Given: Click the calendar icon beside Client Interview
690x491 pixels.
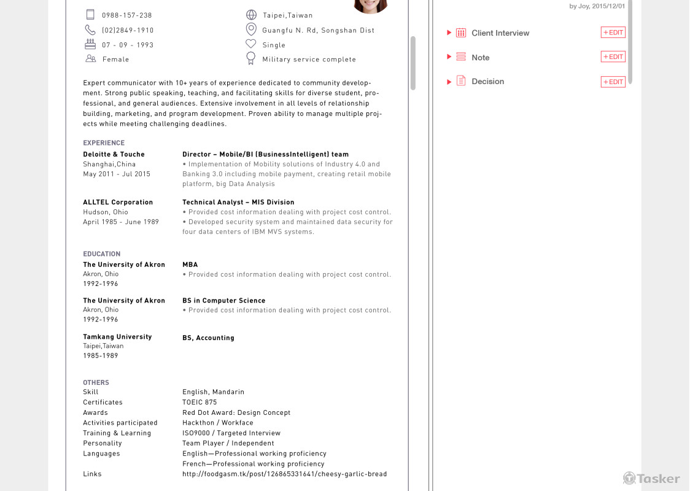Looking at the screenshot, I should [x=461, y=33].
